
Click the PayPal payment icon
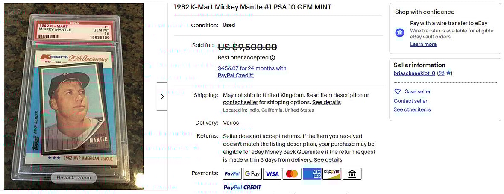[232, 173]
